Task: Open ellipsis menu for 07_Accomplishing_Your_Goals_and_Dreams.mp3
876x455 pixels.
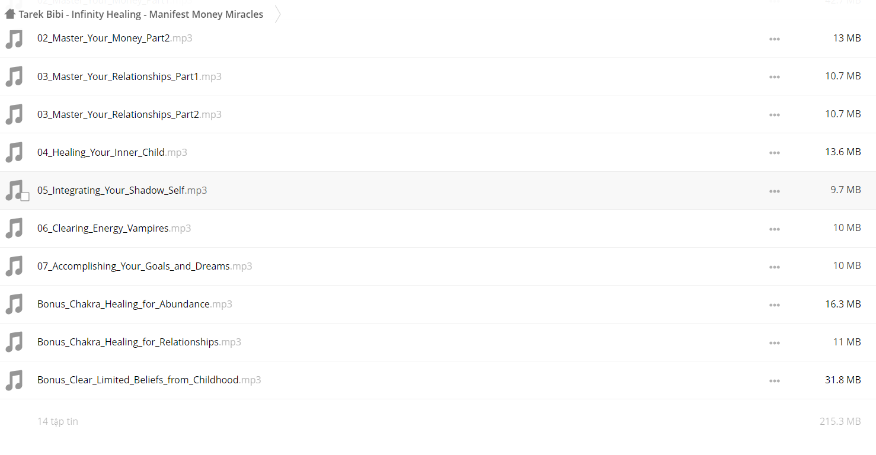Action: pyautogui.click(x=775, y=267)
